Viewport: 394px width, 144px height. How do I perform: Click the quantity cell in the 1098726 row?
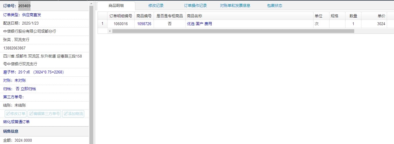(x=353, y=24)
